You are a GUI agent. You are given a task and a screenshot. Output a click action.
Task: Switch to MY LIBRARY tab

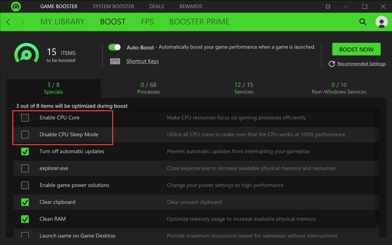point(62,22)
